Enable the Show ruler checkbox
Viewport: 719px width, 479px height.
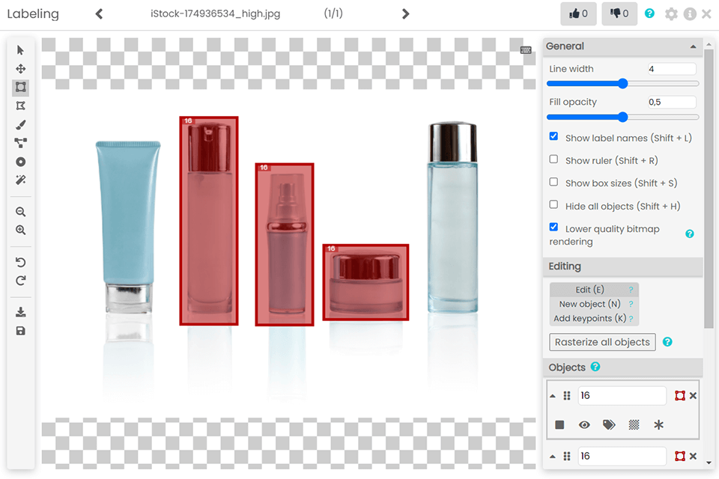553,159
